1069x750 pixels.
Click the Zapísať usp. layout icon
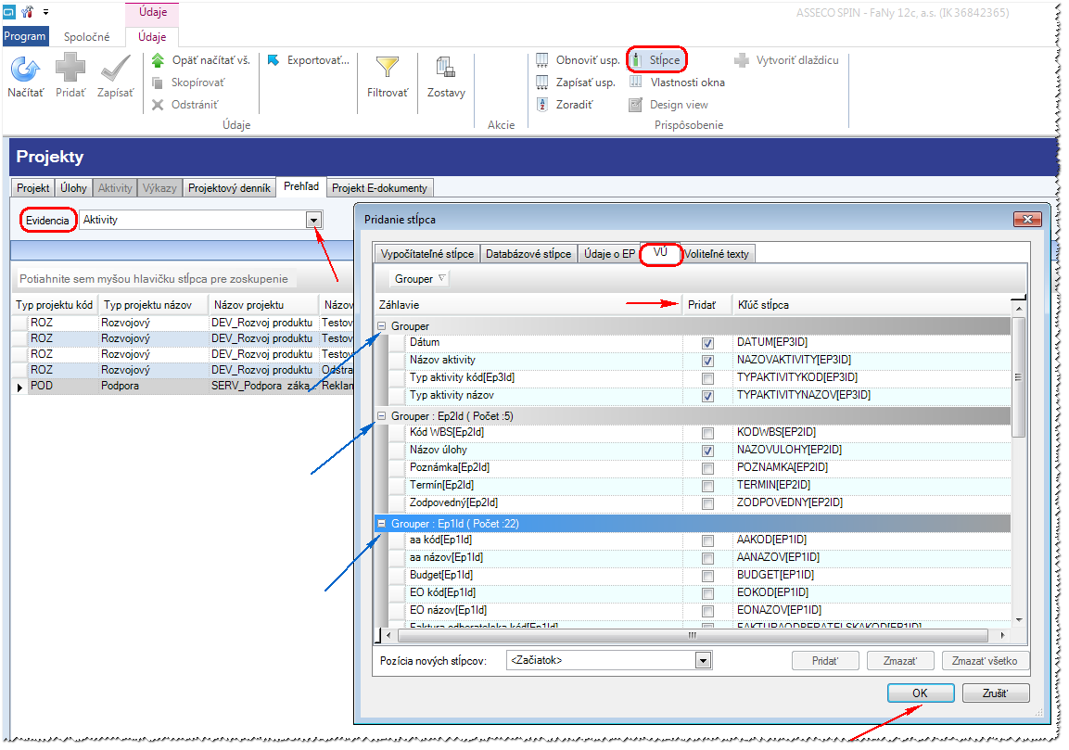[x=542, y=83]
